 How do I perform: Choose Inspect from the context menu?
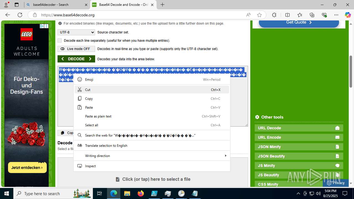click(152, 166)
